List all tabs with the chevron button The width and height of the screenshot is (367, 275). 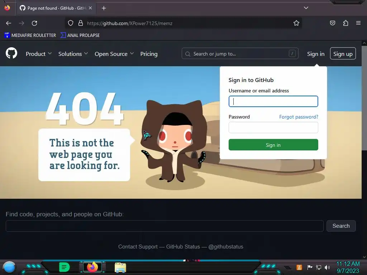[x=306, y=8]
